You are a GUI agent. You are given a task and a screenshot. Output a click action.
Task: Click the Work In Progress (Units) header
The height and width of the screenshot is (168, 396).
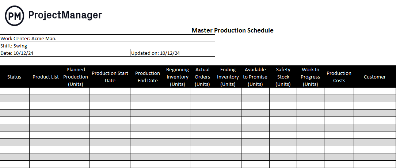(x=311, y=77)
